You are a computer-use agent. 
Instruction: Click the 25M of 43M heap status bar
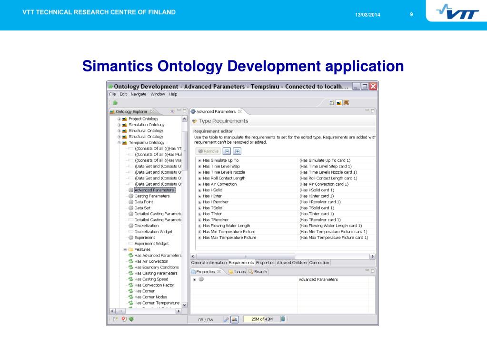[261, 319]
